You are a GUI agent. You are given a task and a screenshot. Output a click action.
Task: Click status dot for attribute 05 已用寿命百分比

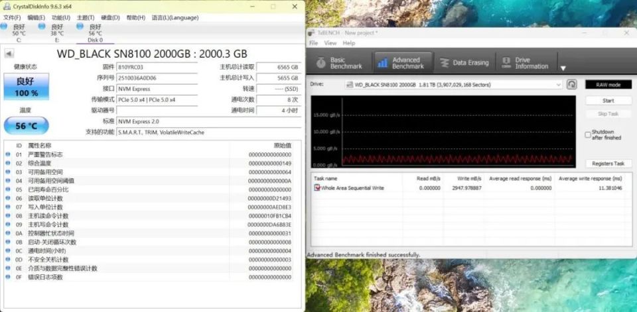click(x=8, y=189)
